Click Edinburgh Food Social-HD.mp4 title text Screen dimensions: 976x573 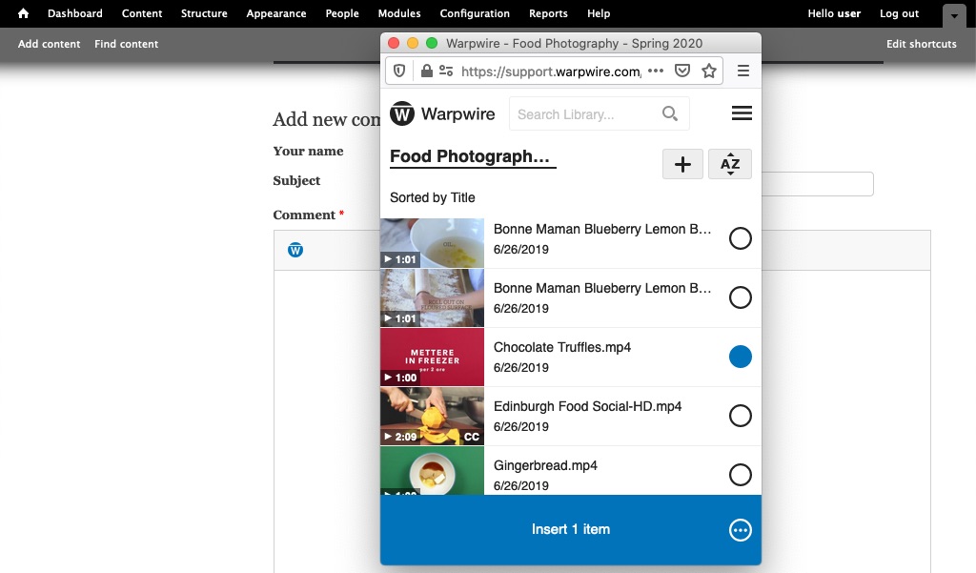[x=587, y=407]
